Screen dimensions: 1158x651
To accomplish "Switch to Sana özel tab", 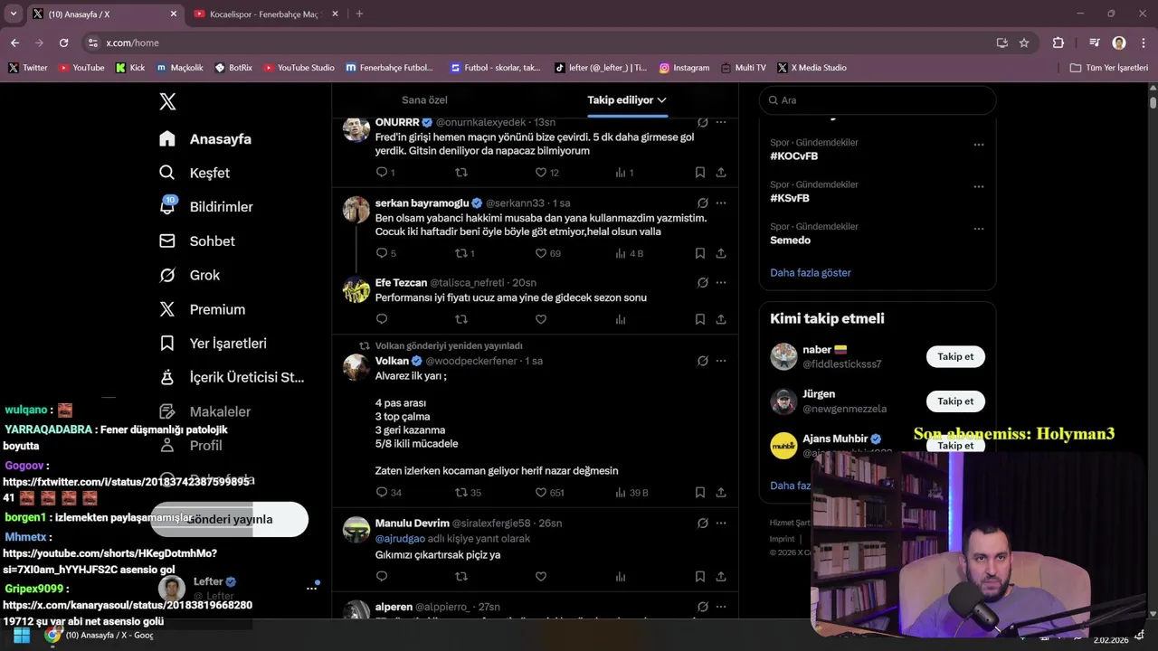I will coord(424,100).
